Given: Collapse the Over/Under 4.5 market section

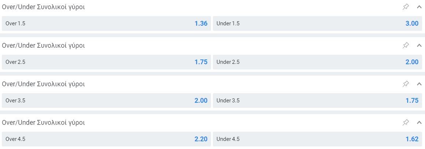Looking at the screenshot, I should point(419,123).
